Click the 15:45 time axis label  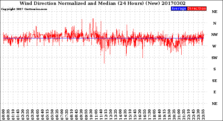click(x=135, y=115)
